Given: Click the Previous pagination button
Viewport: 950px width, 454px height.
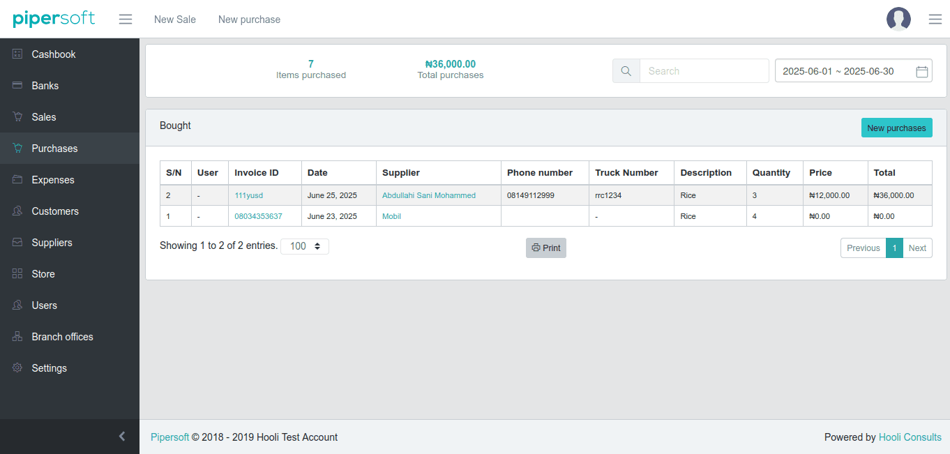Looking at the screenshot, I should pos(864,248).
